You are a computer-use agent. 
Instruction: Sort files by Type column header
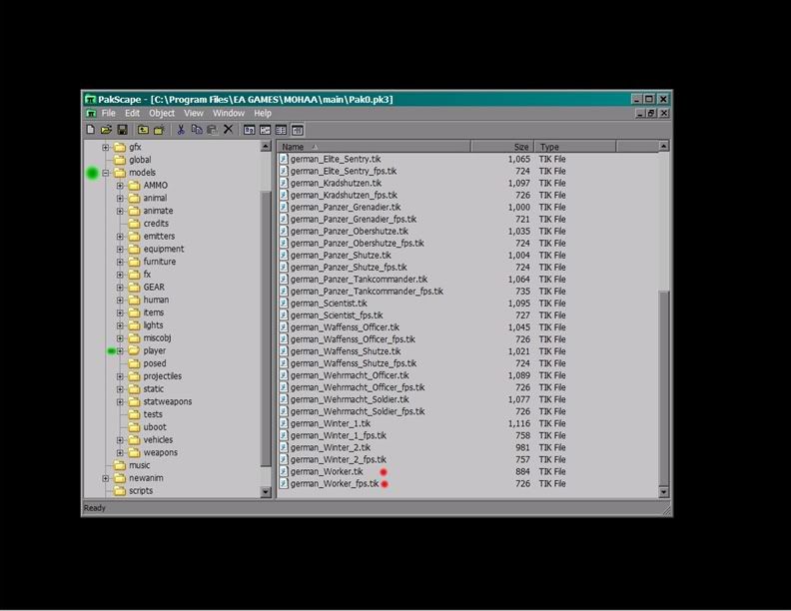pyautogui.click(x=575, y=147)
